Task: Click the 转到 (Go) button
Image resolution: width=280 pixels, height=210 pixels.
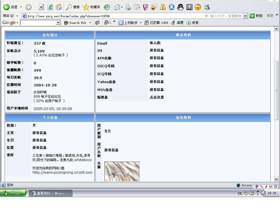Action: [256, 16]
